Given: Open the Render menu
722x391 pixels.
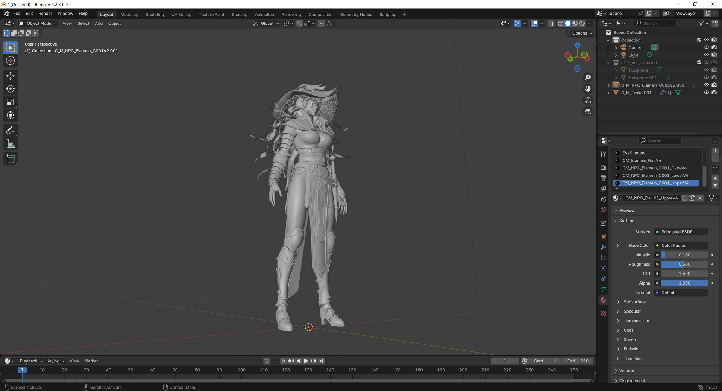Looking at the screenshot, I should coord(45,14).
